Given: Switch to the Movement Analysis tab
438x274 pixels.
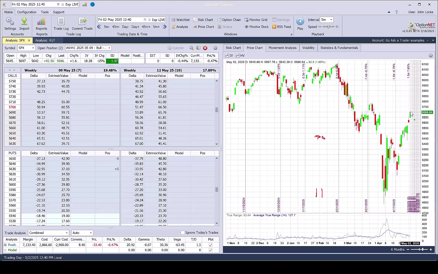Looking at the screenshot, I should [282, 48].
